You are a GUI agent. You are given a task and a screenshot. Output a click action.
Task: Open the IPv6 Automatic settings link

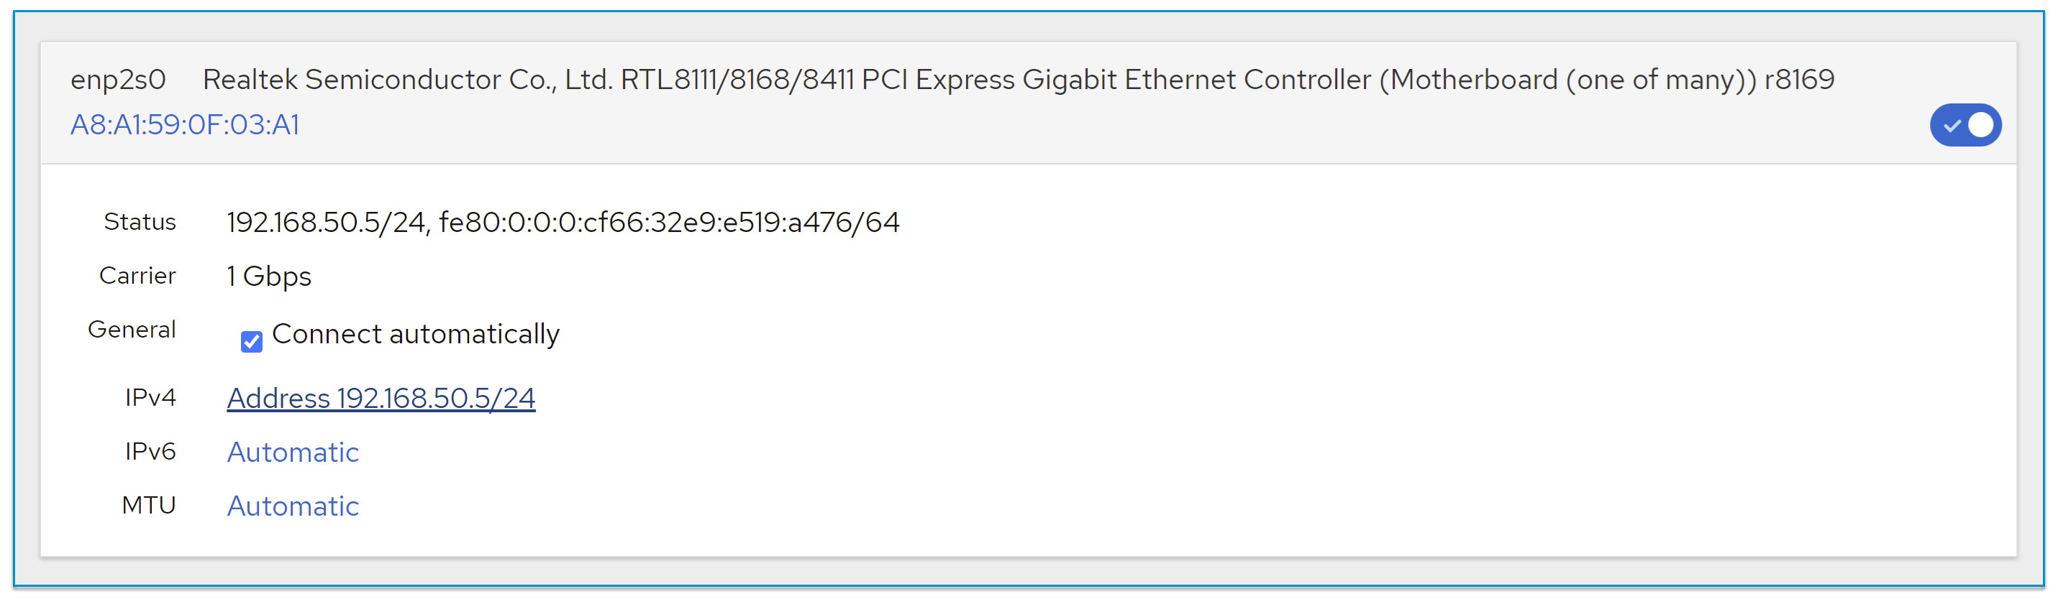coord(292,452)
